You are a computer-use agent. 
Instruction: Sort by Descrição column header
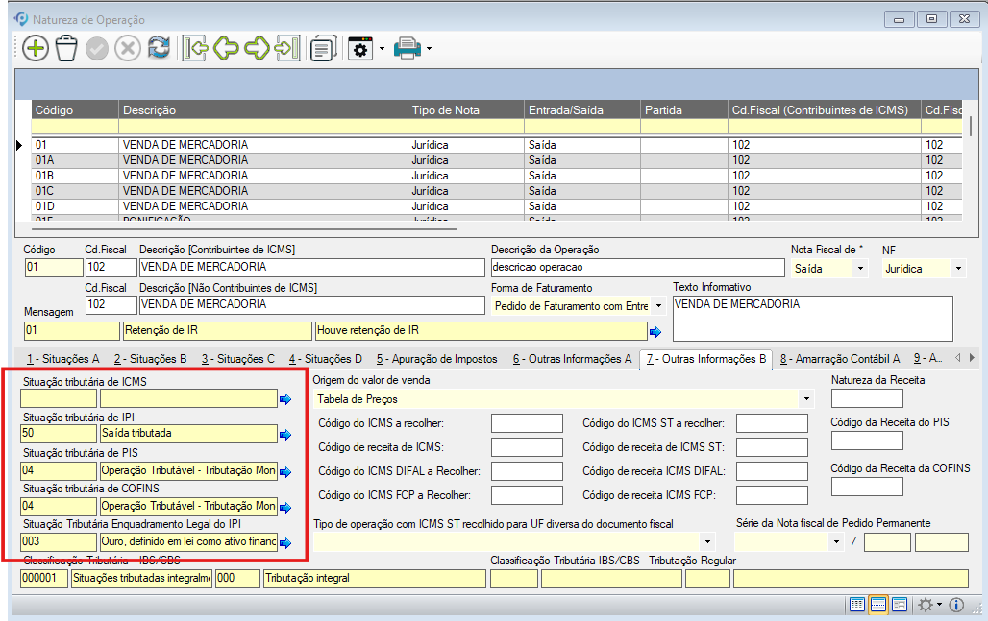coord(262,110)
